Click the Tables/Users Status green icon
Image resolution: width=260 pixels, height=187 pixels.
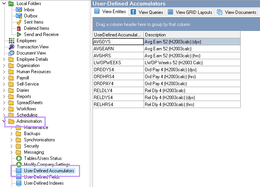(19, 158)
